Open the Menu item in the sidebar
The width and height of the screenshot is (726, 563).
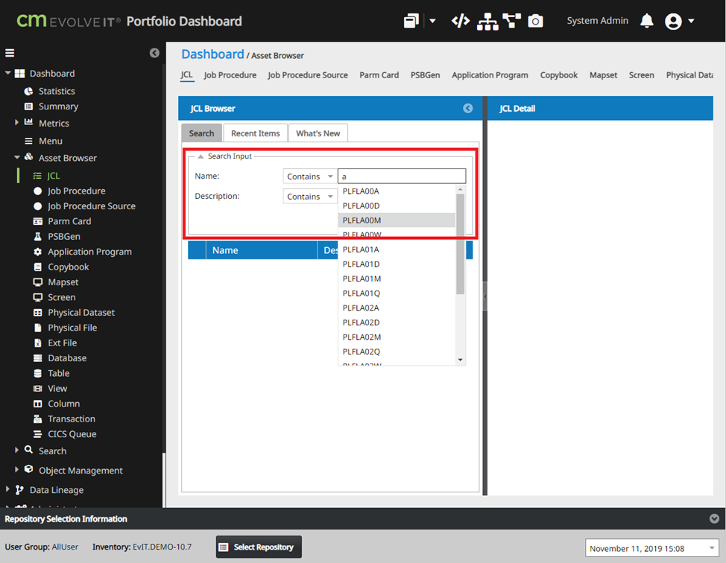[x=51, y=141]
